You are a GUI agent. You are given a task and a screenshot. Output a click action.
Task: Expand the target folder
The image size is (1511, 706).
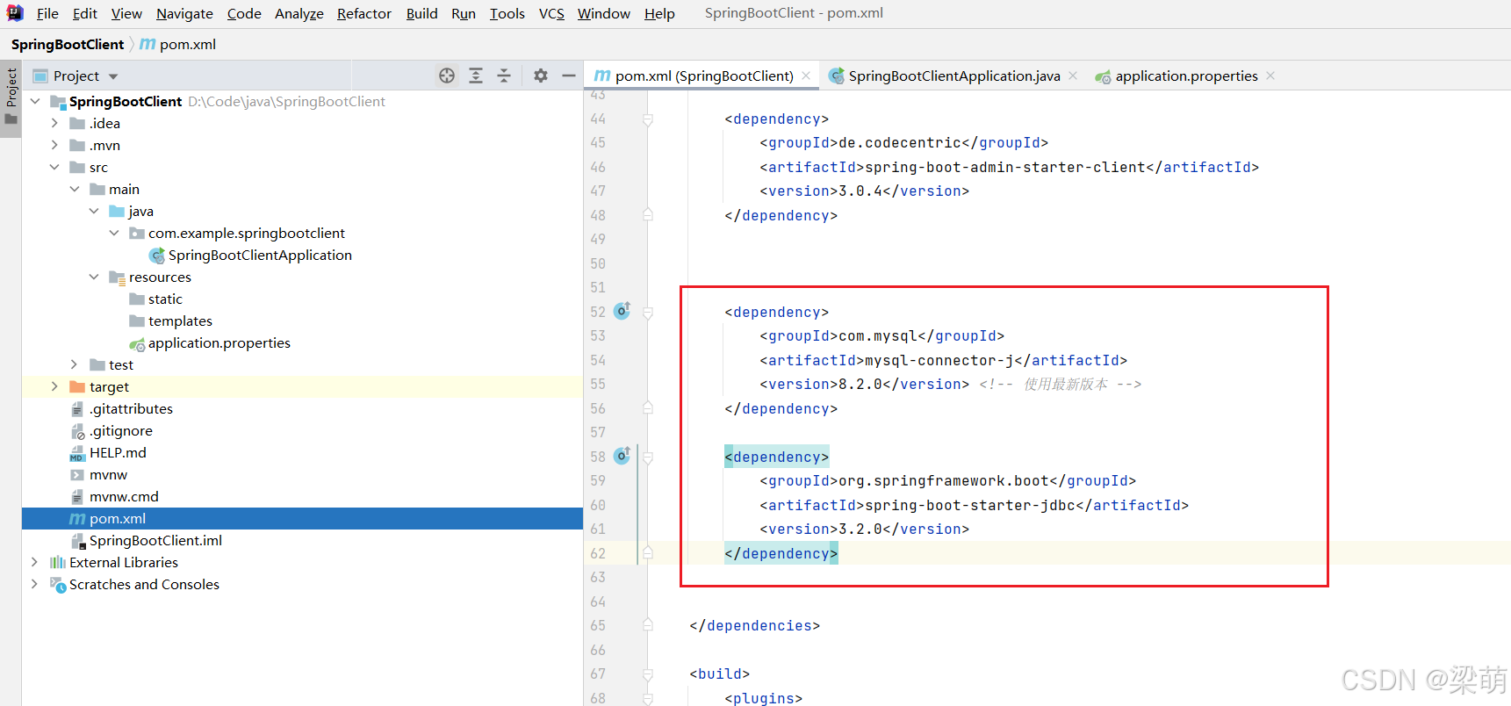tap(54, 387)
